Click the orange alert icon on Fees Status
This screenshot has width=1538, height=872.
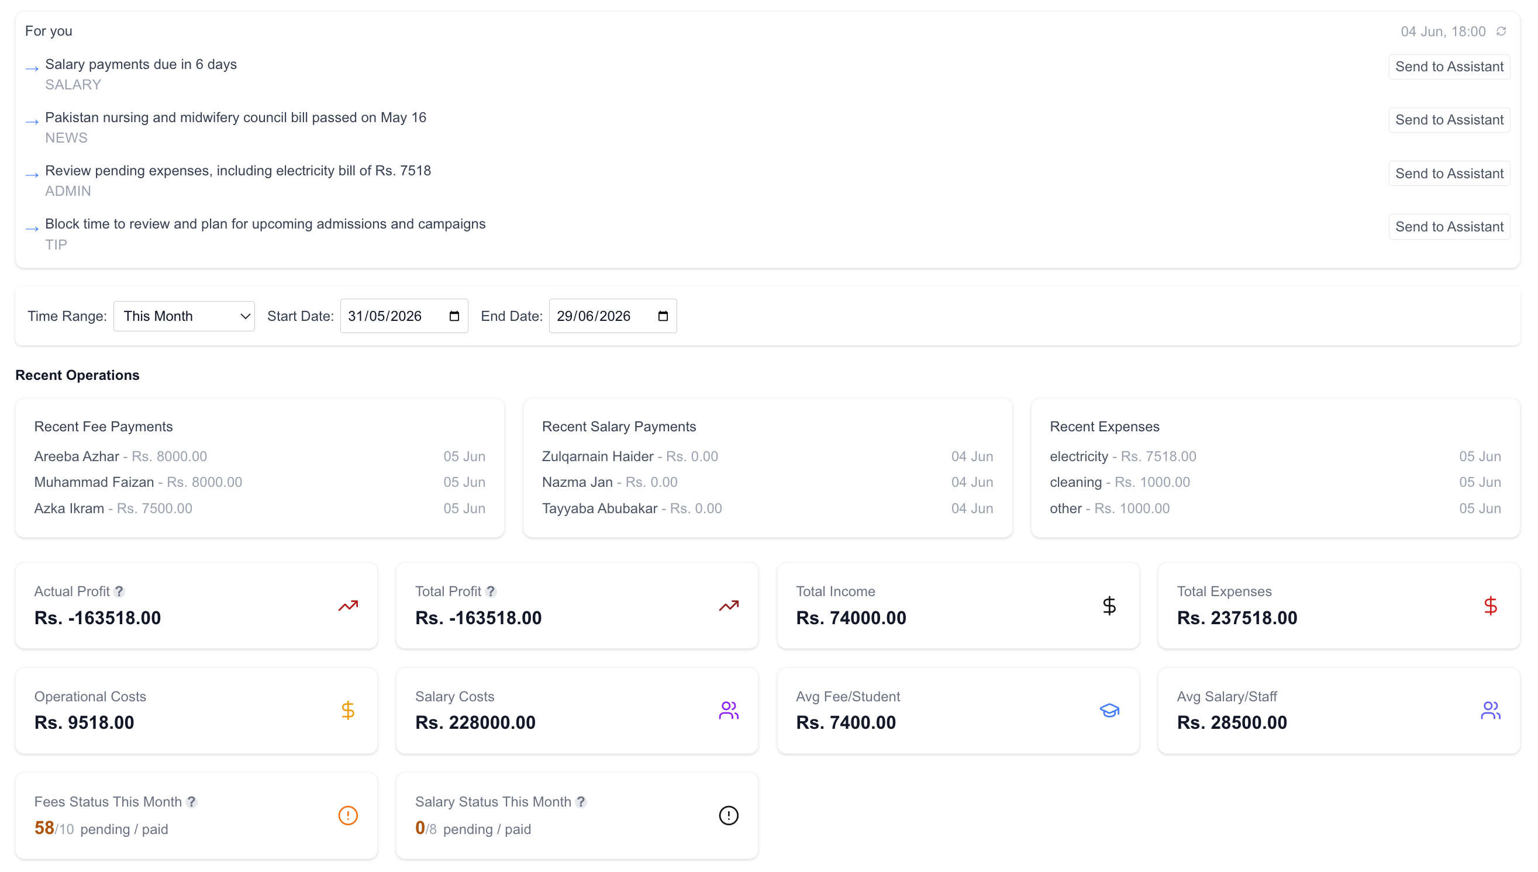point(347,815)
